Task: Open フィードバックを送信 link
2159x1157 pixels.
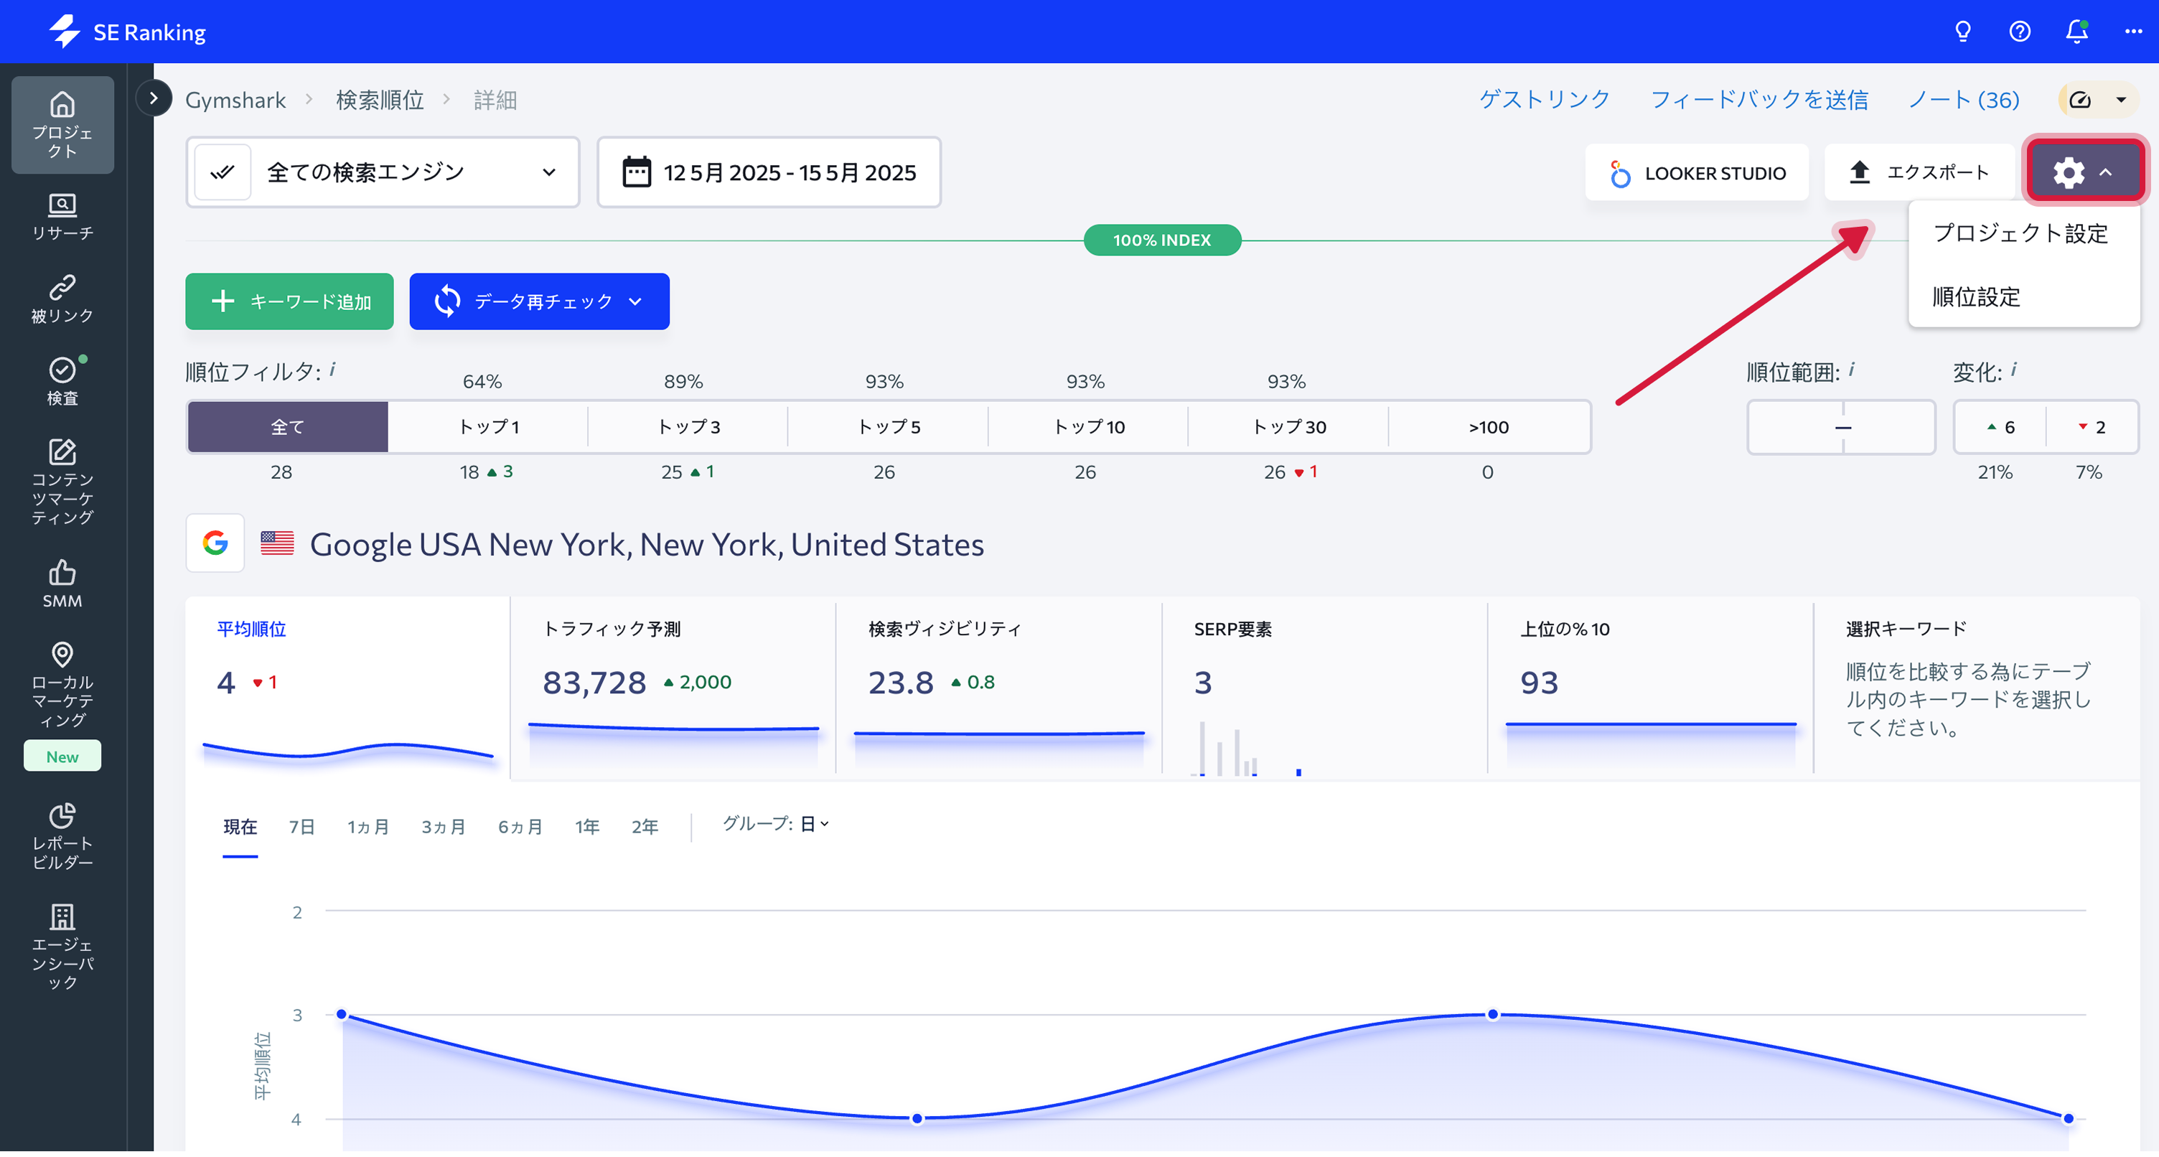Action: coord(1759,100)
